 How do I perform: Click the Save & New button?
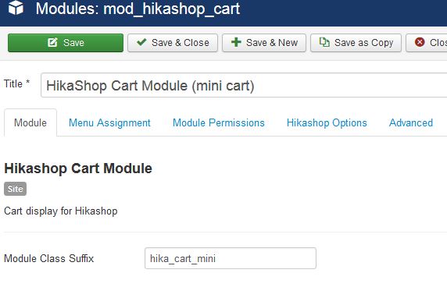pyautogui.click(x=264, y=43)
